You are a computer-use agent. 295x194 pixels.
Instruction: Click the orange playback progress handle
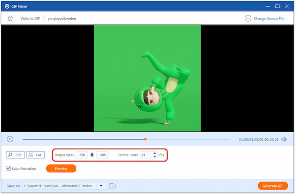[x=146, y=139]
